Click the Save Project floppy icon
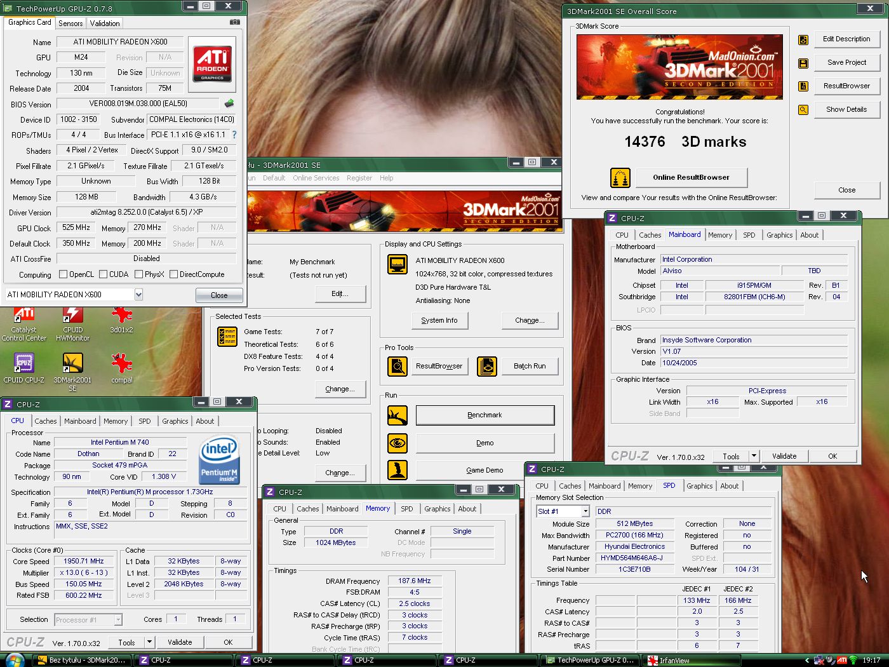The height and width of the screenshot is (667, 889). point(803,64)
